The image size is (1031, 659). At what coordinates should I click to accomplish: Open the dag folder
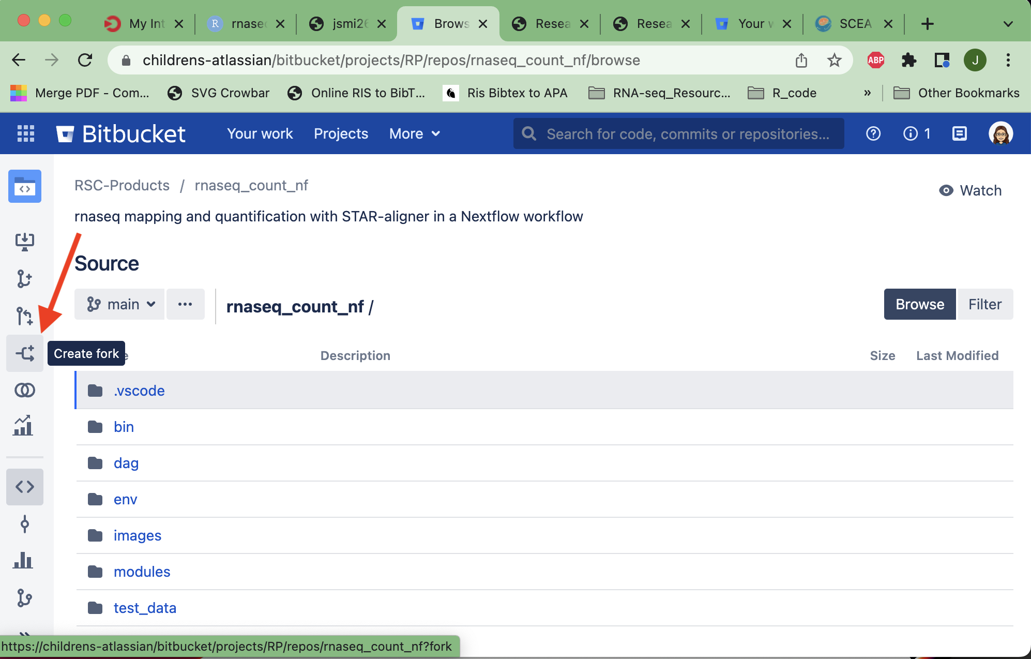(126, 463)
